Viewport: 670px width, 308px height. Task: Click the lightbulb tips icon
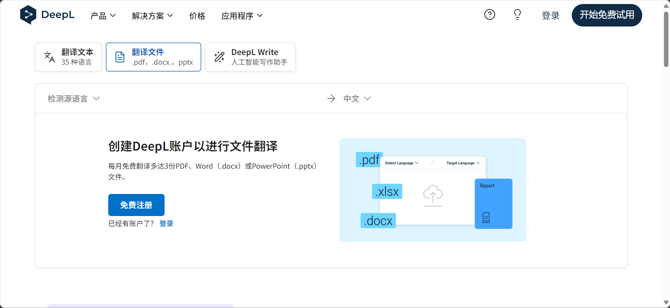pyautogui.click(x=517, y=15)
